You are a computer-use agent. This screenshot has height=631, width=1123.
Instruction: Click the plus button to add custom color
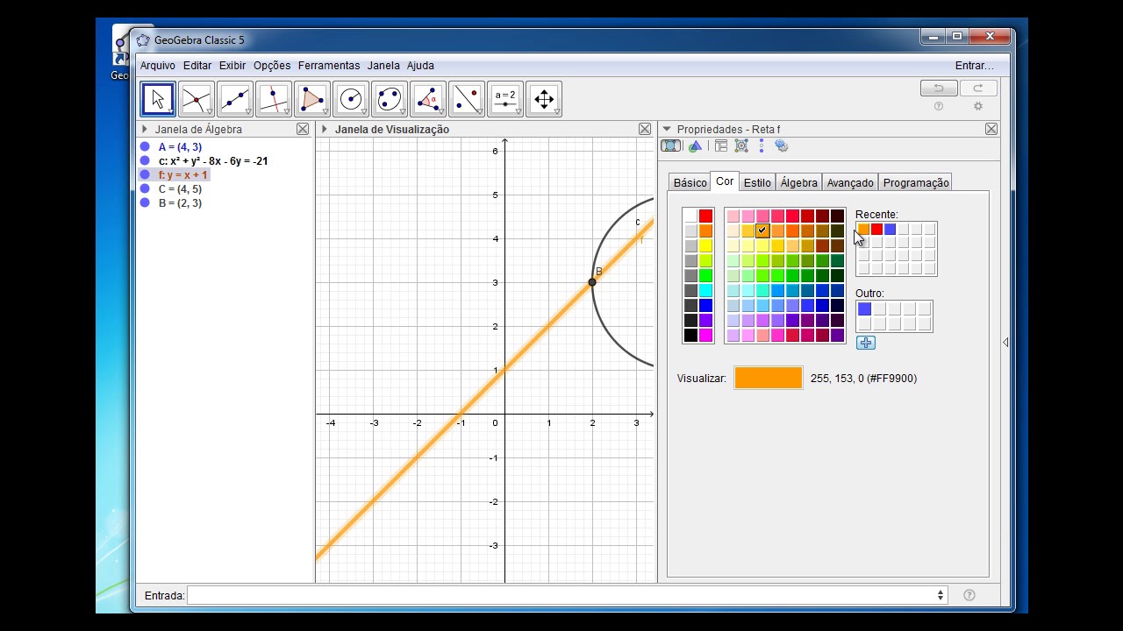[866, 343]
